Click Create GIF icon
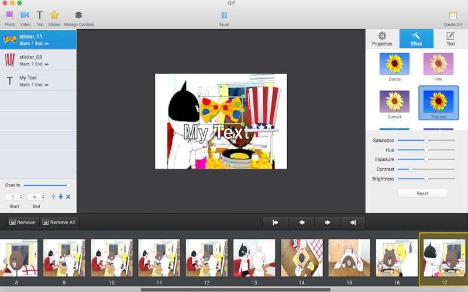468x292 pixels. pos(453,15)
